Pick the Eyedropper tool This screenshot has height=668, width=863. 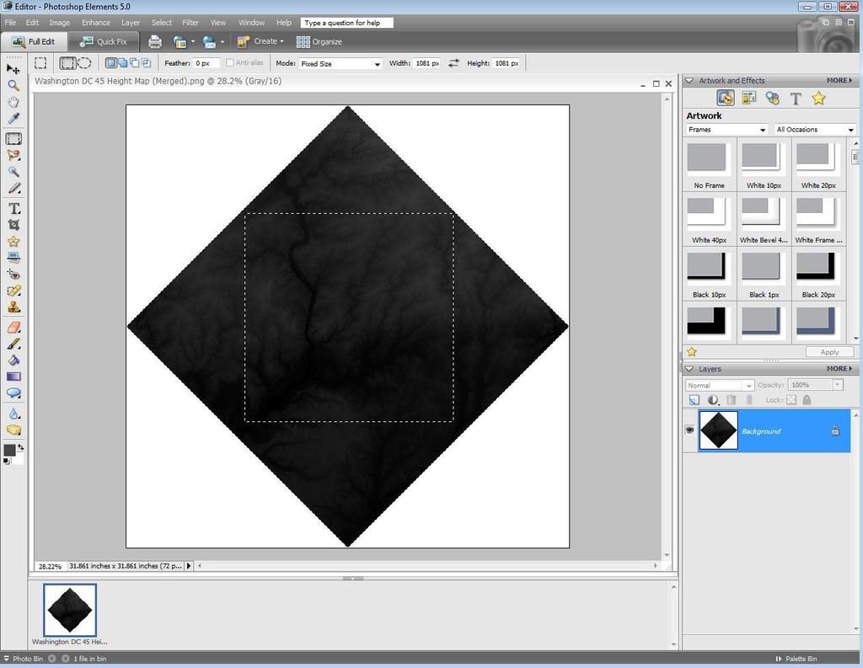(13, 119)
